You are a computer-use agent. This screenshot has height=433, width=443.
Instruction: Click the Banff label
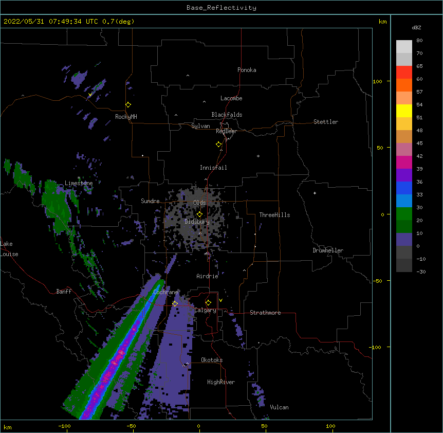pyautogui.click(x=64, y=292)
